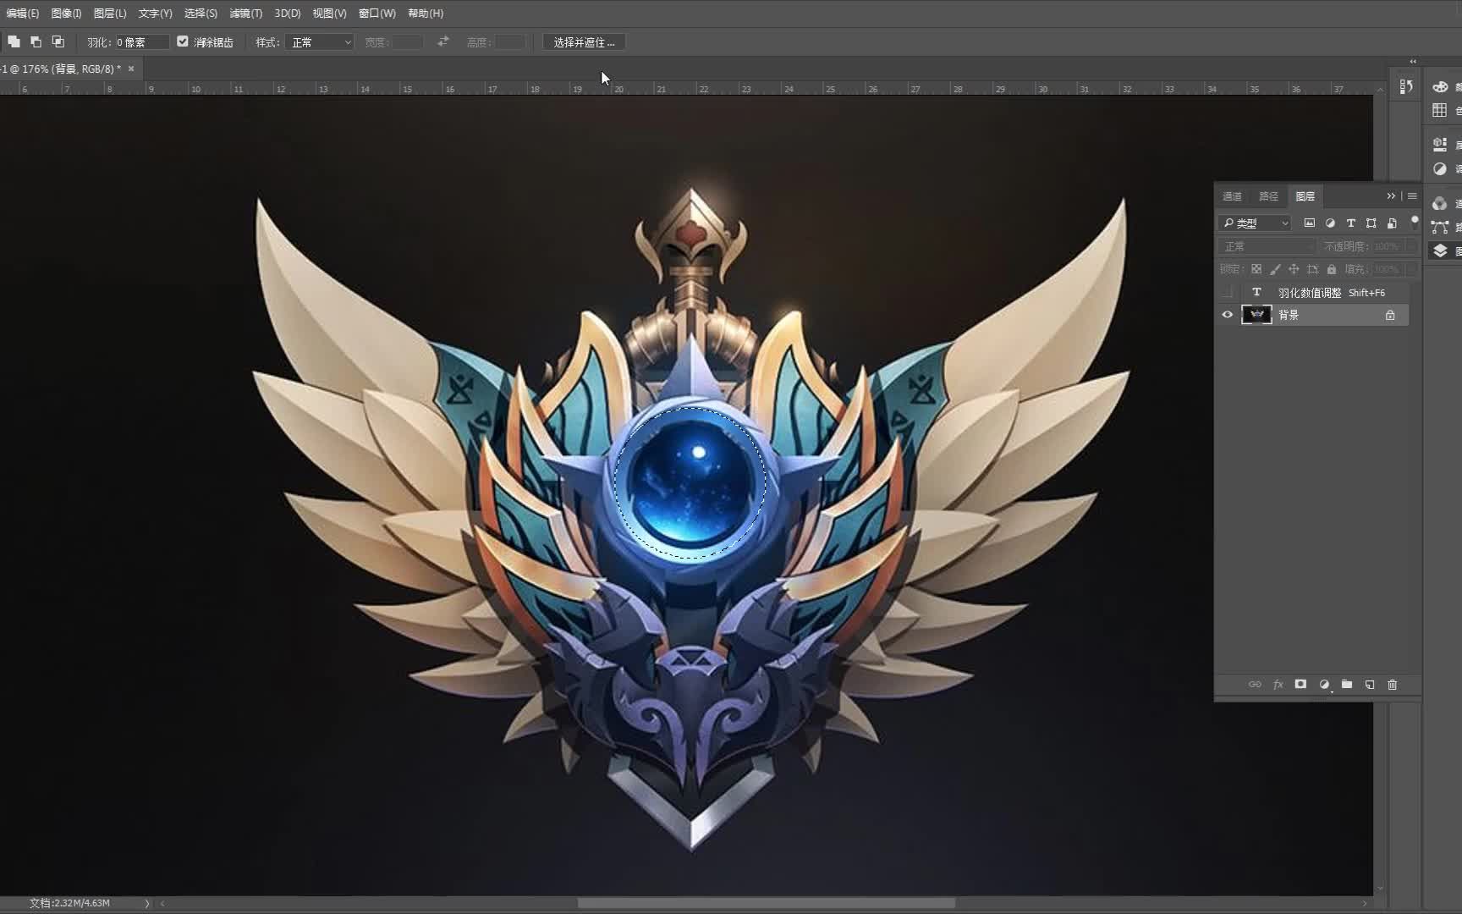Expand the status bar info arrow
Image resolution: width=1462 pixels, height=914 pixels.
coord(146,904)
